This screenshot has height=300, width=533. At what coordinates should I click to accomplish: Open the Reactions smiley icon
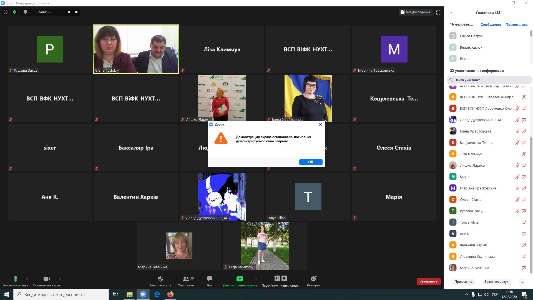pos(313,279)
